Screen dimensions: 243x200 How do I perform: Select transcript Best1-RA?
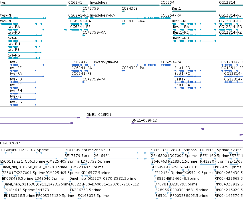pyautogui.click(x=181, y=27)
